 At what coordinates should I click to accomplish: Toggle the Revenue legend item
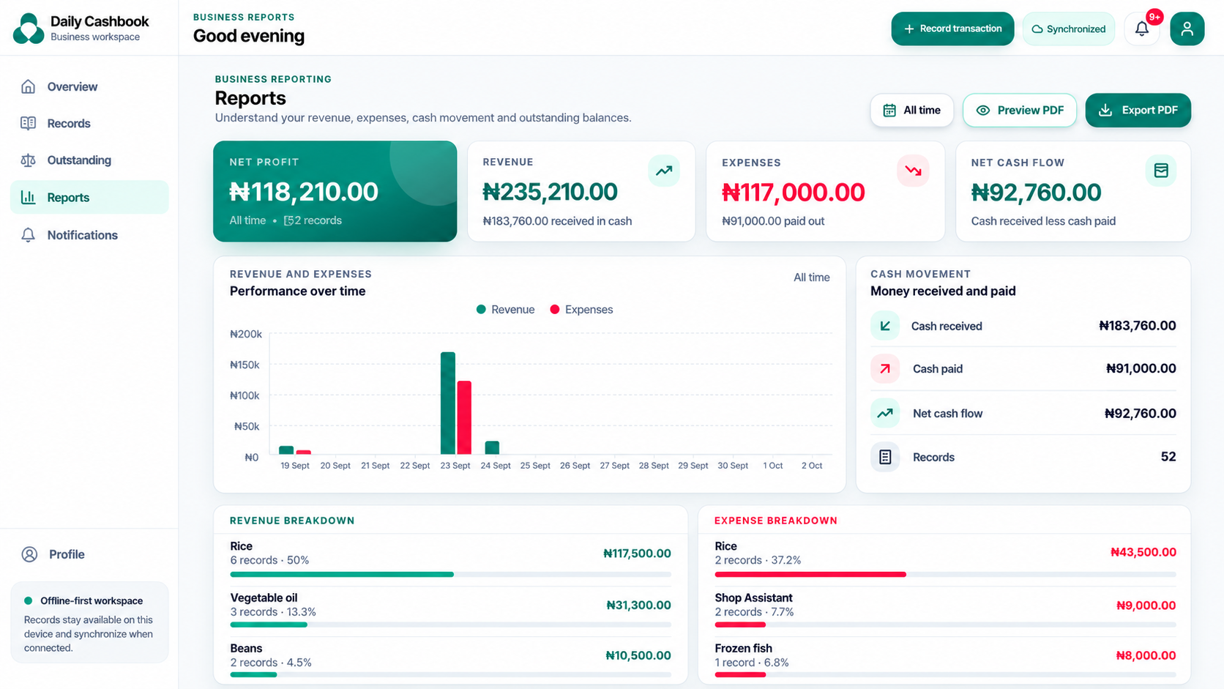click(x=505, y=310)
